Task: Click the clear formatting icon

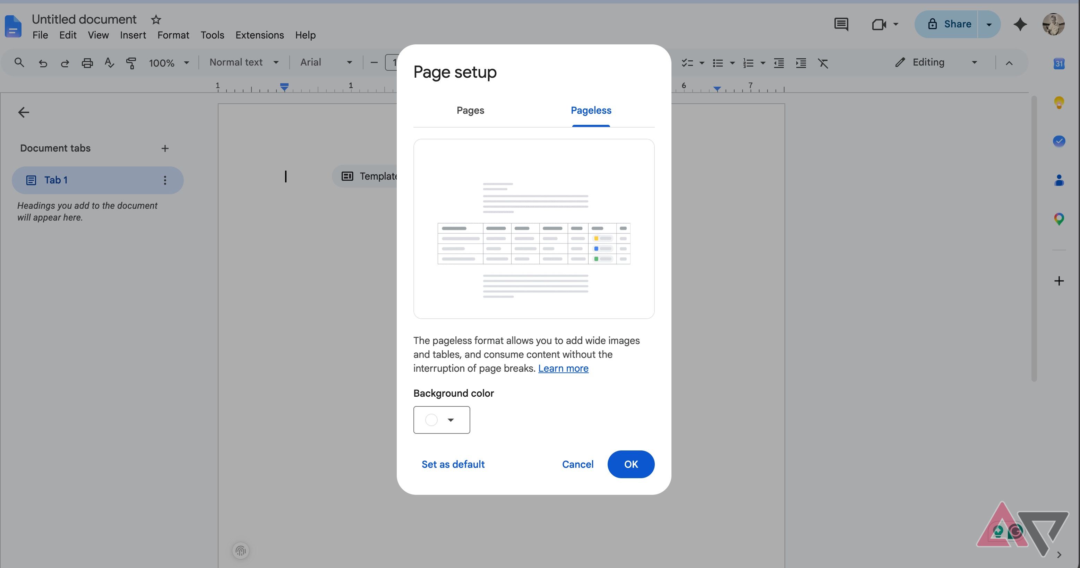Action: tap(823, 63)
